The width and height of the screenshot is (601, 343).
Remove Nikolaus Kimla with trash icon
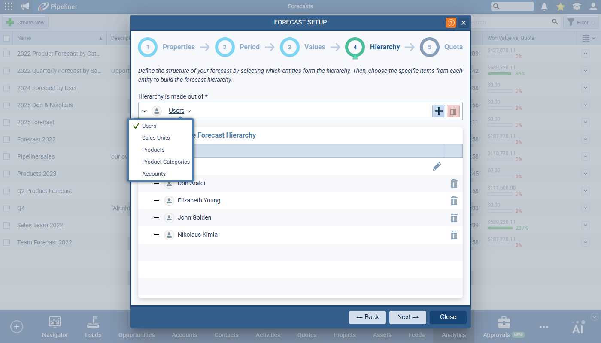pos(454,235)
